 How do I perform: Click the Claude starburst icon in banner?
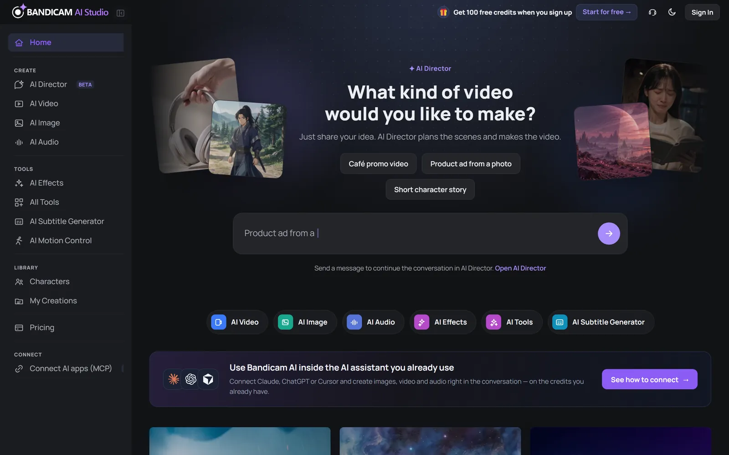(174, 379)
